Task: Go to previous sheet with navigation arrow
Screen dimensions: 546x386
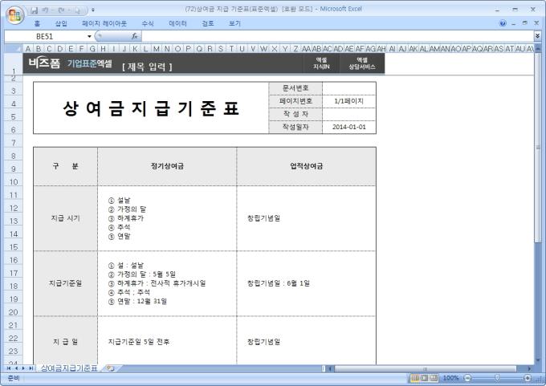Action: tap(16, 368)
